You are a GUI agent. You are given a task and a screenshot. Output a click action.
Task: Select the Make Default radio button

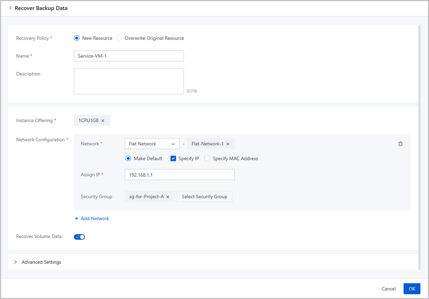128,158
